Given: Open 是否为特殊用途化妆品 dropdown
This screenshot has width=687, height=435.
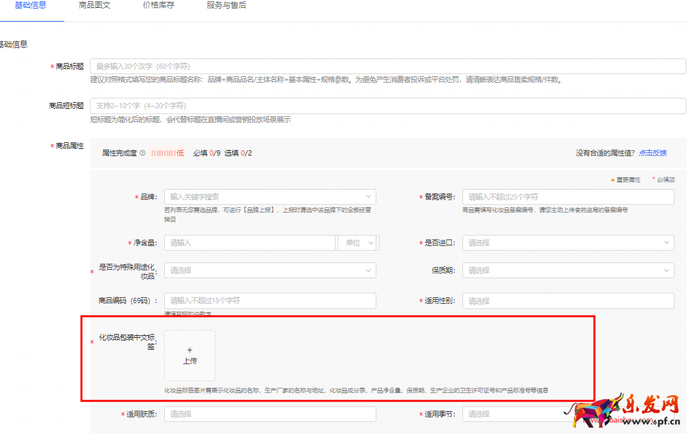Looking at the screenshot, I should [x=270, y=270].
